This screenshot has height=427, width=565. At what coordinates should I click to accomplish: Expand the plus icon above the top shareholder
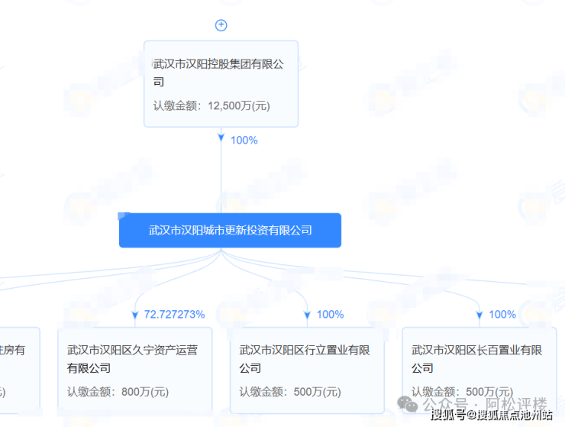tap(221, 25)
